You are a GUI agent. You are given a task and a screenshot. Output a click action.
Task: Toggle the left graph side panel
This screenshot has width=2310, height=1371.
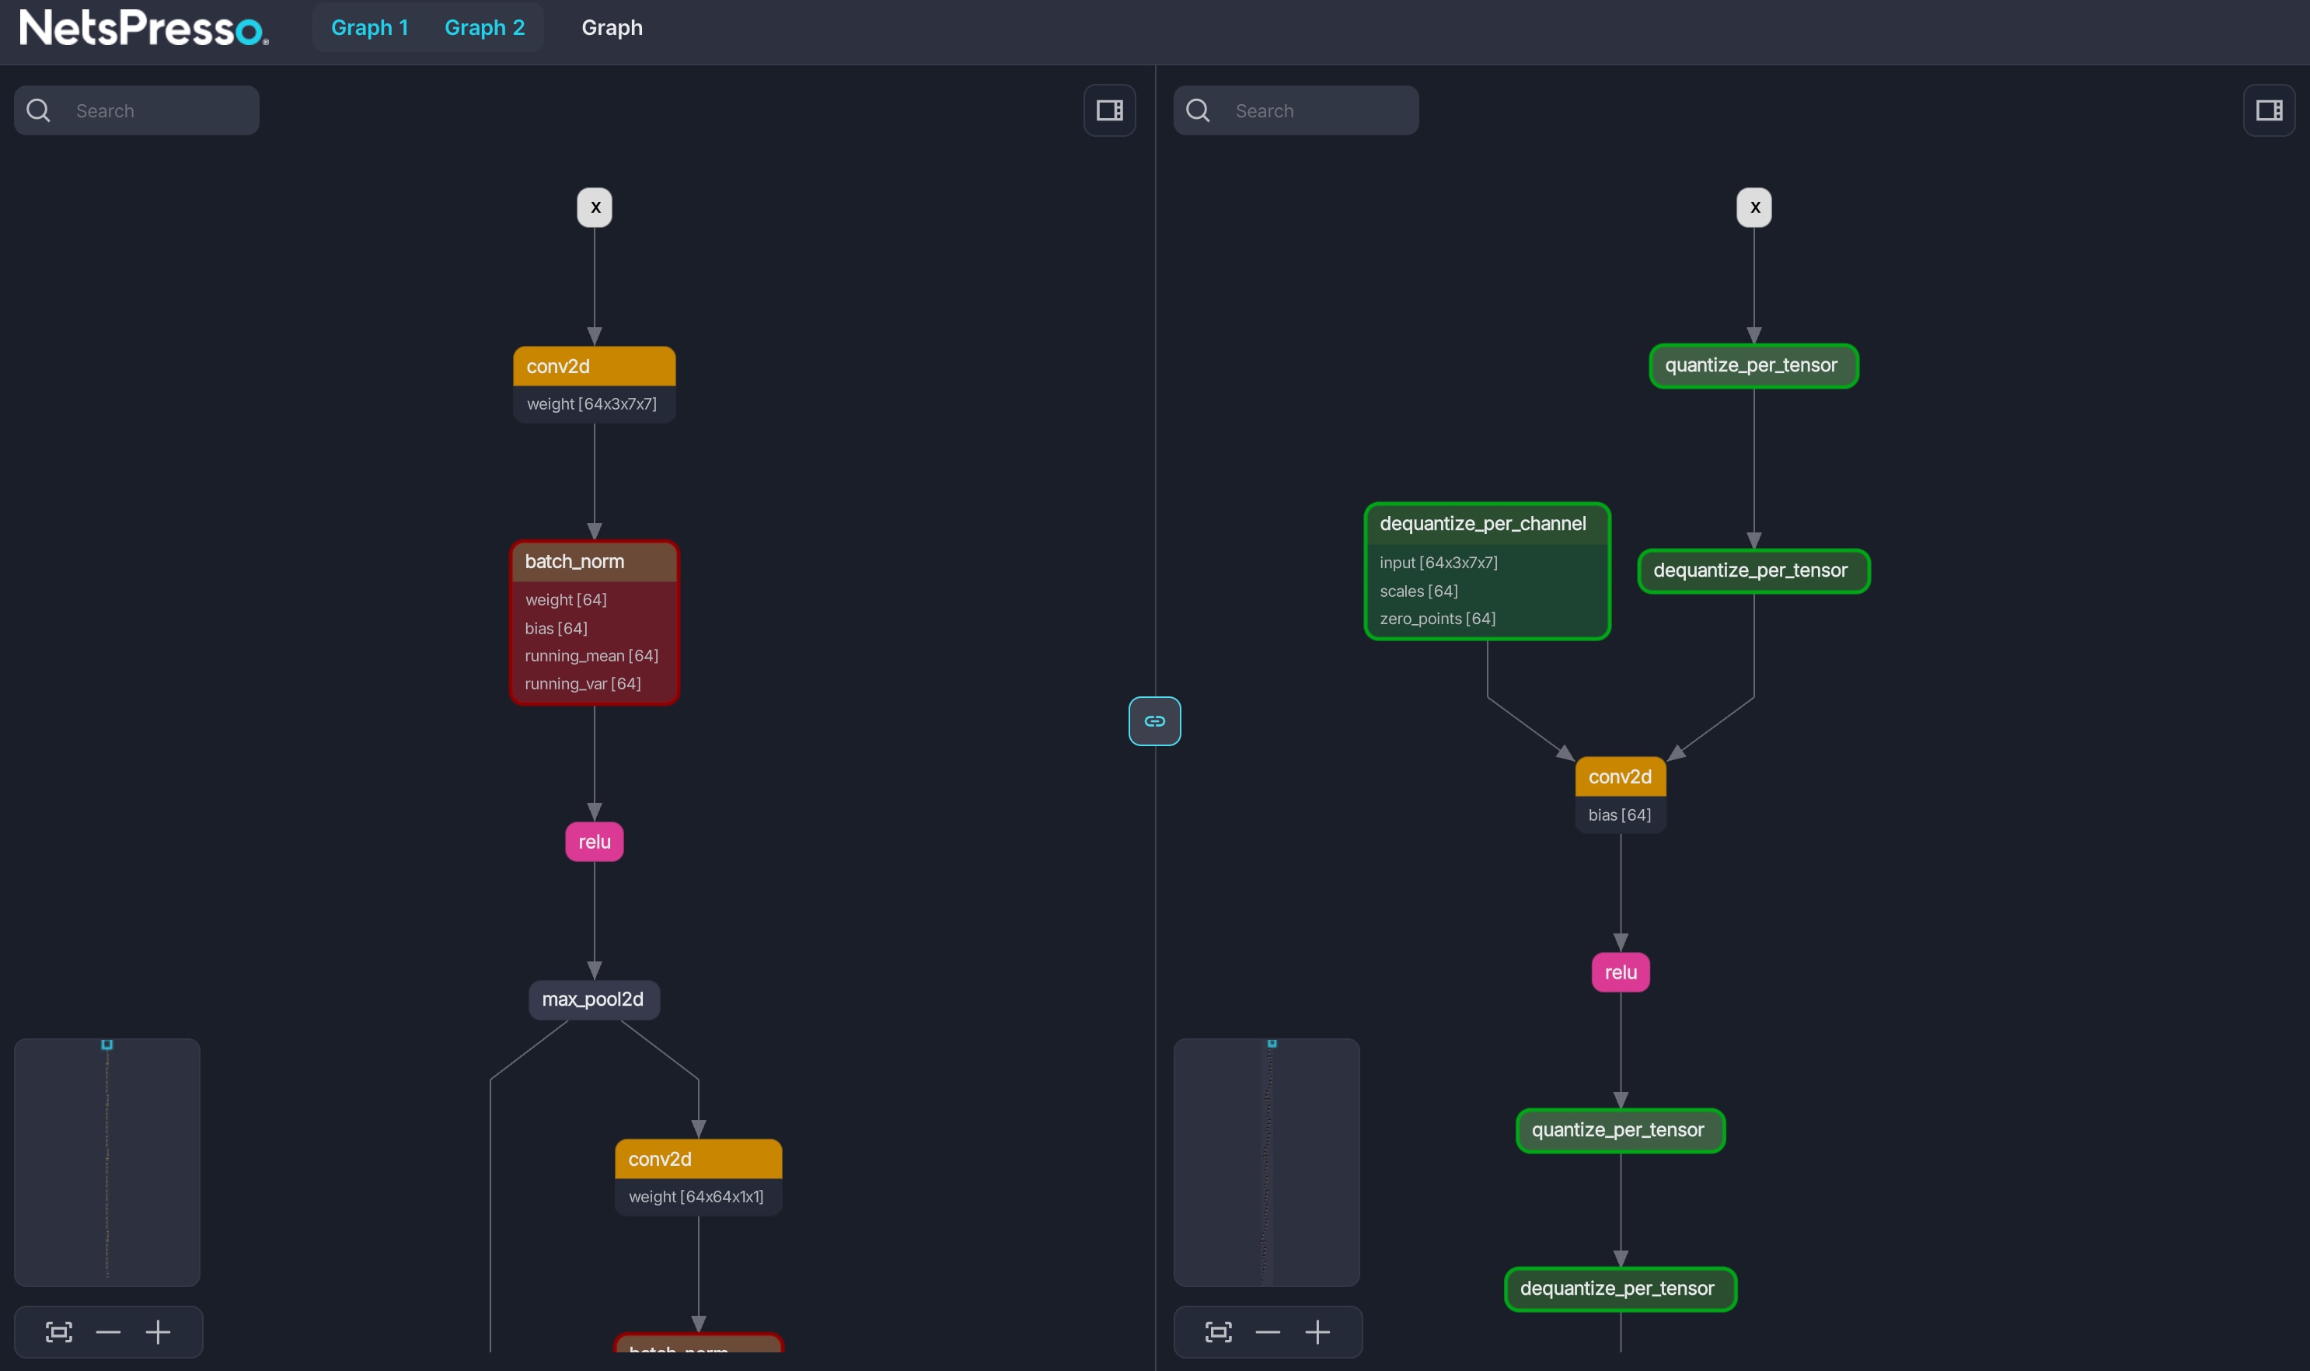coord(1109,111)
